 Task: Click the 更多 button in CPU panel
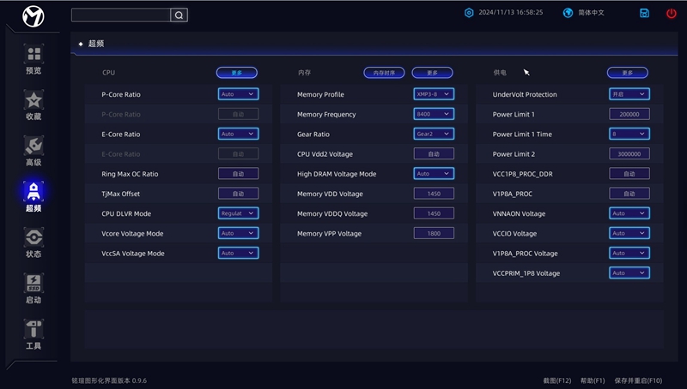(x=236, y=73)
